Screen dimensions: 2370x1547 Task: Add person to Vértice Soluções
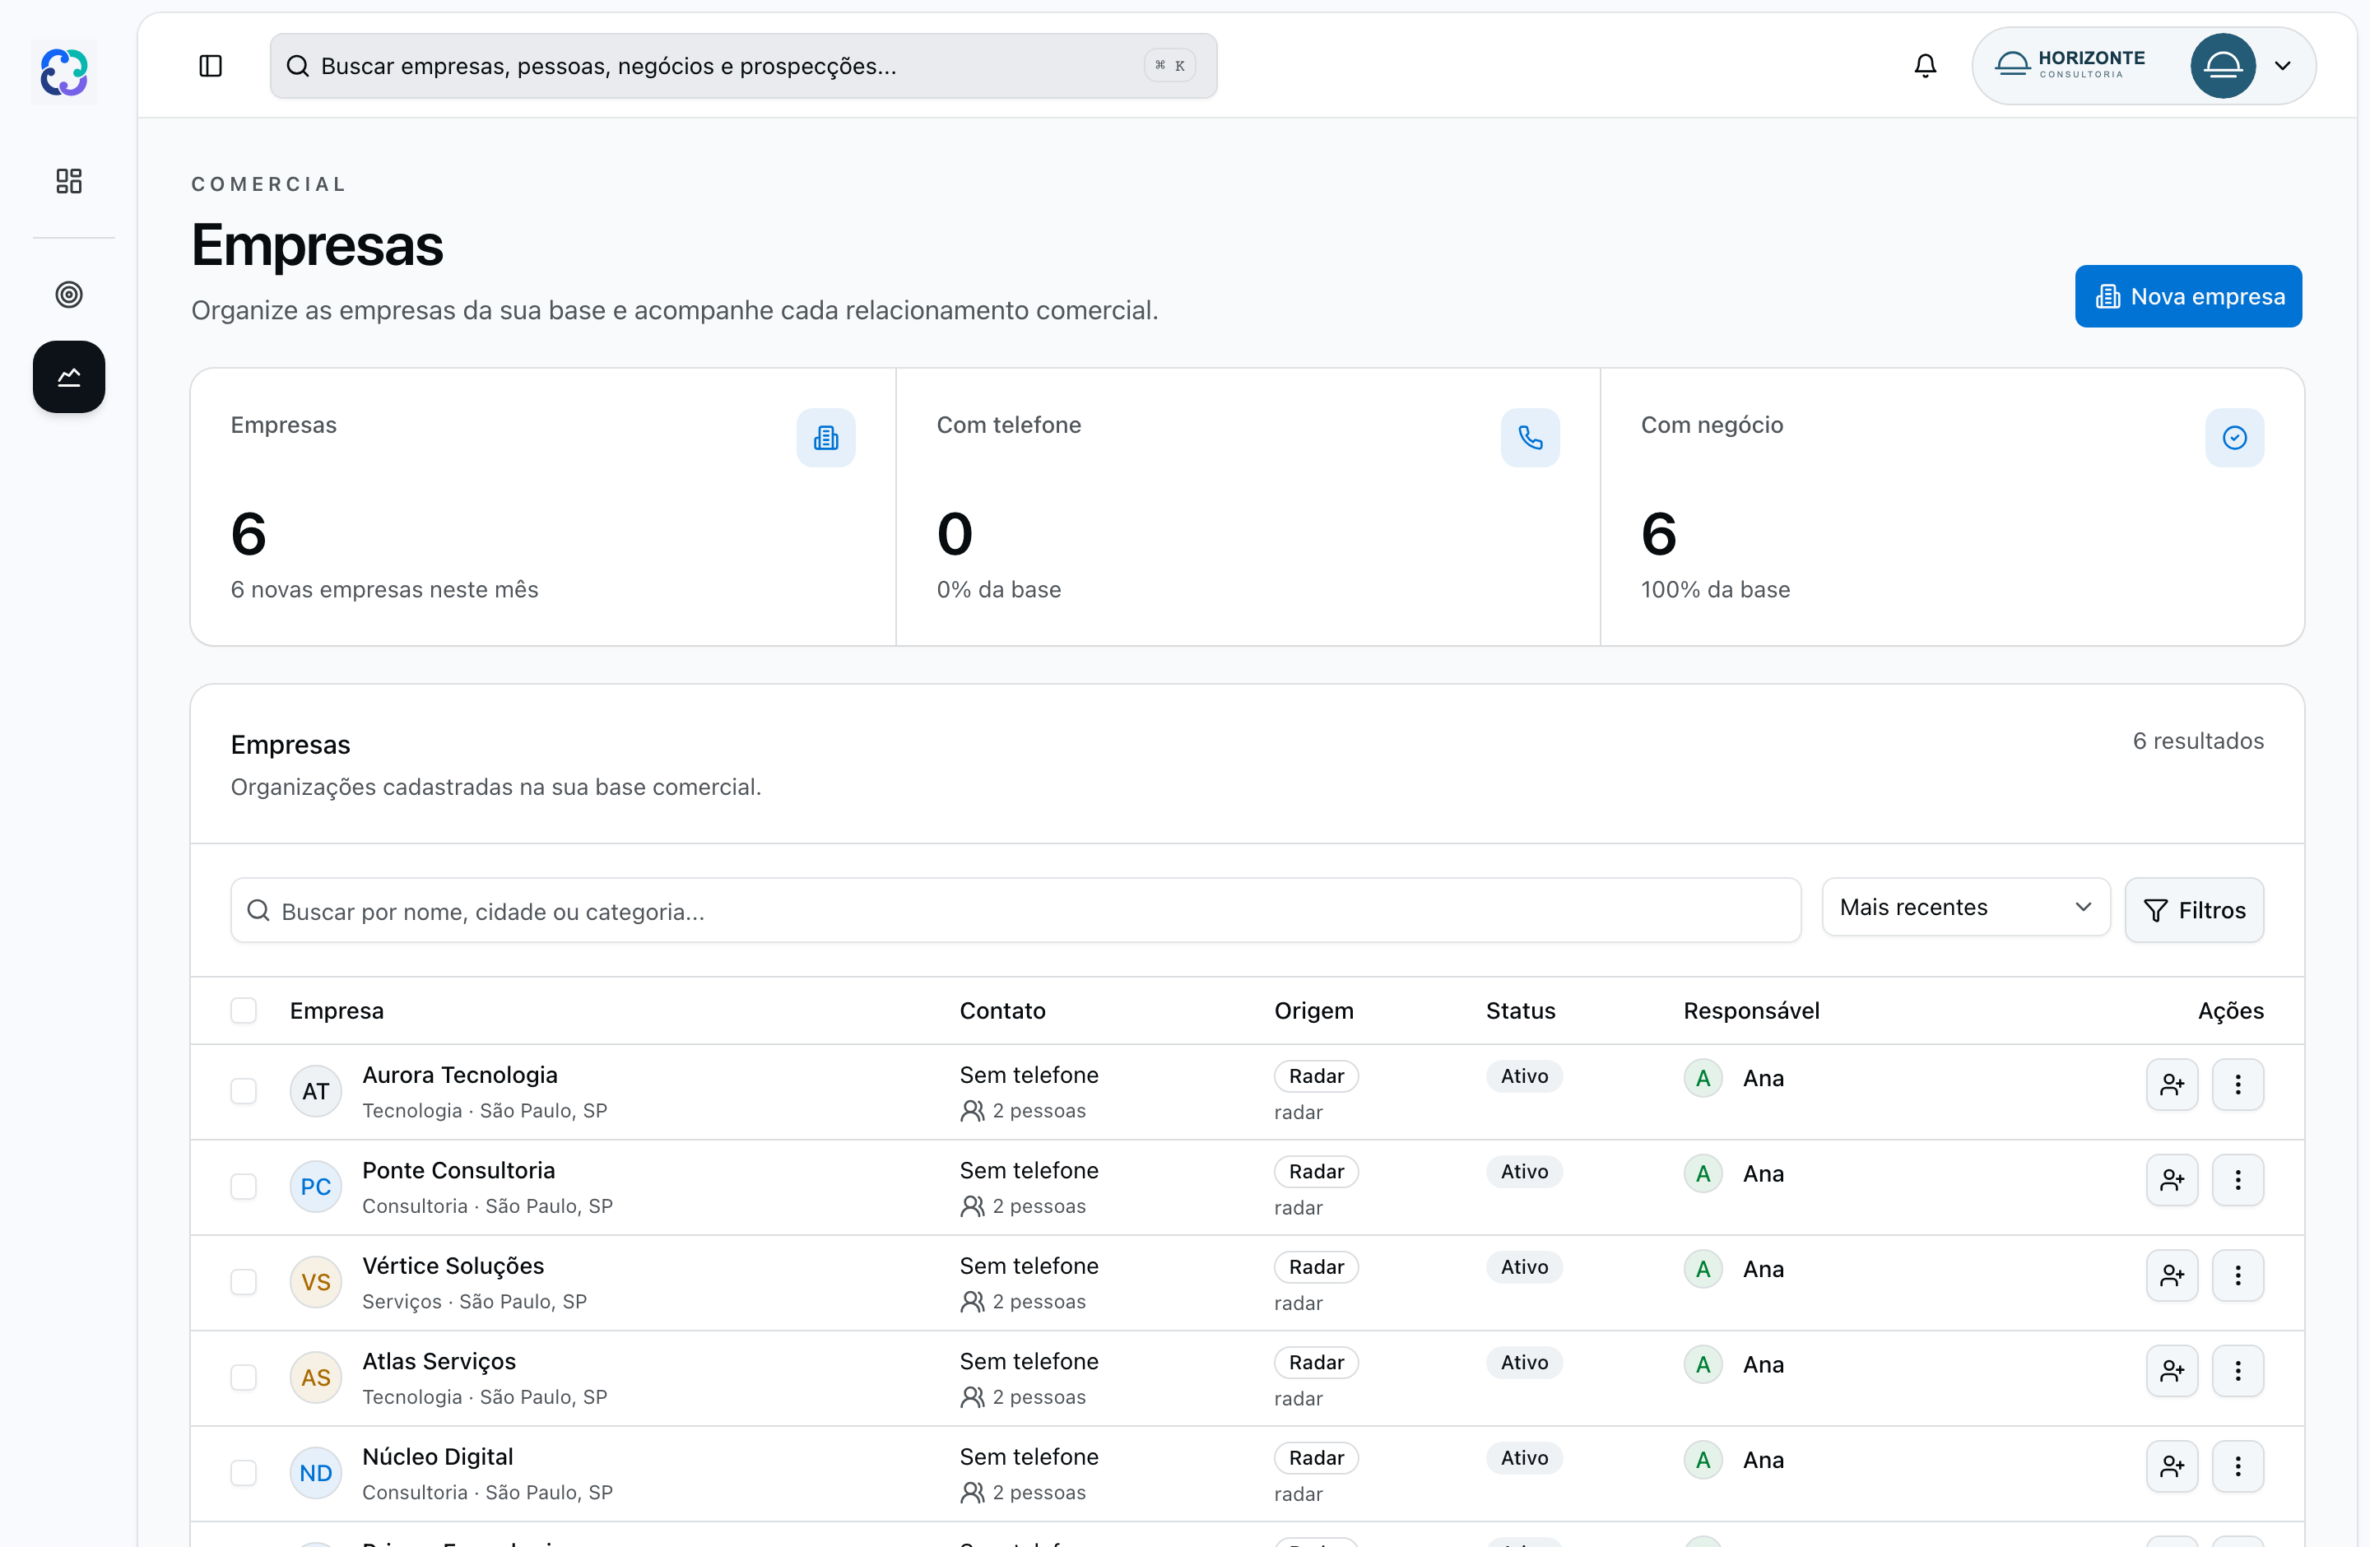tap(2172, 1275)
